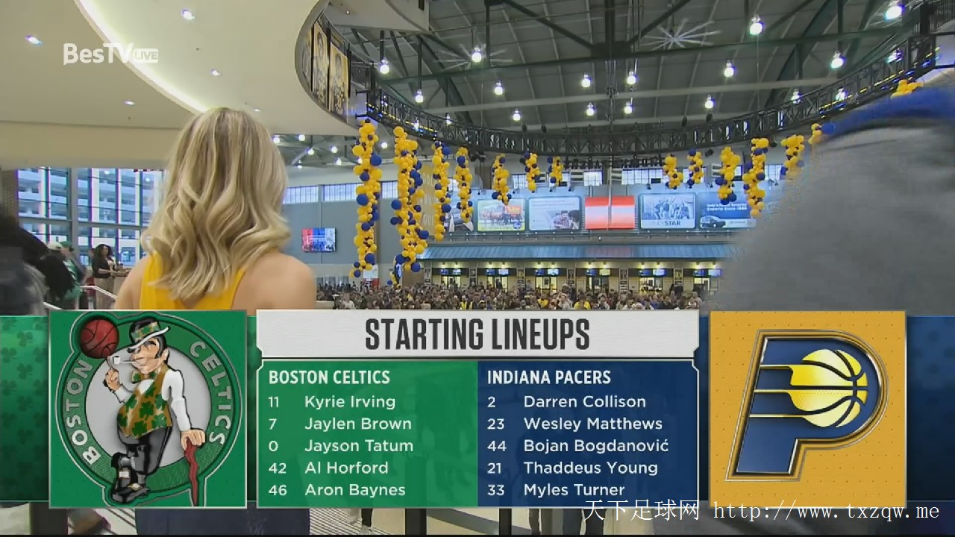955x537 pixels.
Task: Click the red-and-white arena video board
Action: pos(610,213)
